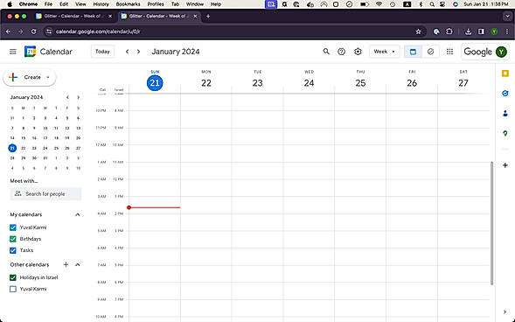Open the Edit menu

click(x=64, y=4)
